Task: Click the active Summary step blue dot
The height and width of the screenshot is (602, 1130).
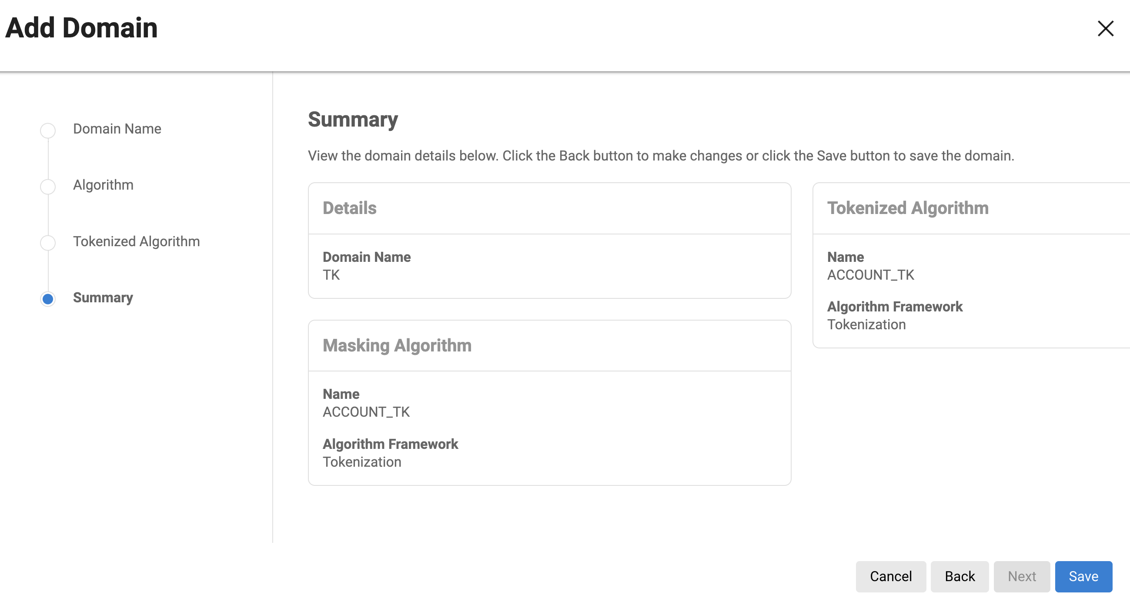Action: tap(48, 299)
